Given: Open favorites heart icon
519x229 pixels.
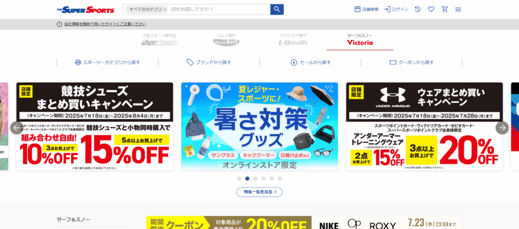Looking at the screenshot, I should point(431,9).
